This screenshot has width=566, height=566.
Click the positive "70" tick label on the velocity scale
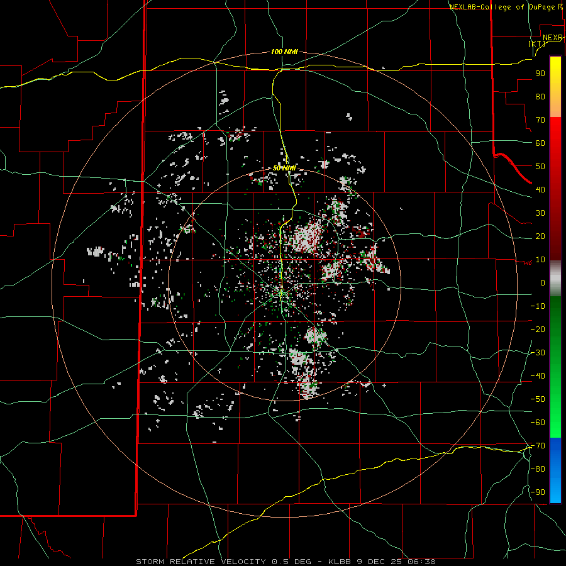540,120
